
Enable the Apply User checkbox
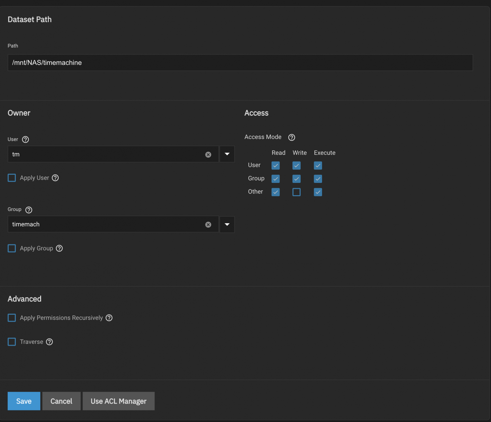coord(12,178)
